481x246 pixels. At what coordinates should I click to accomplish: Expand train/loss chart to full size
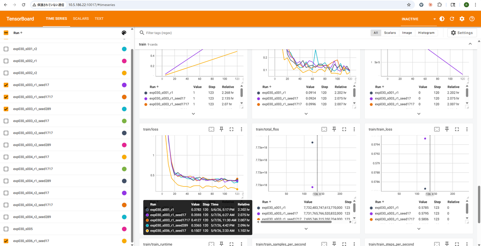(x=231, y=129)
